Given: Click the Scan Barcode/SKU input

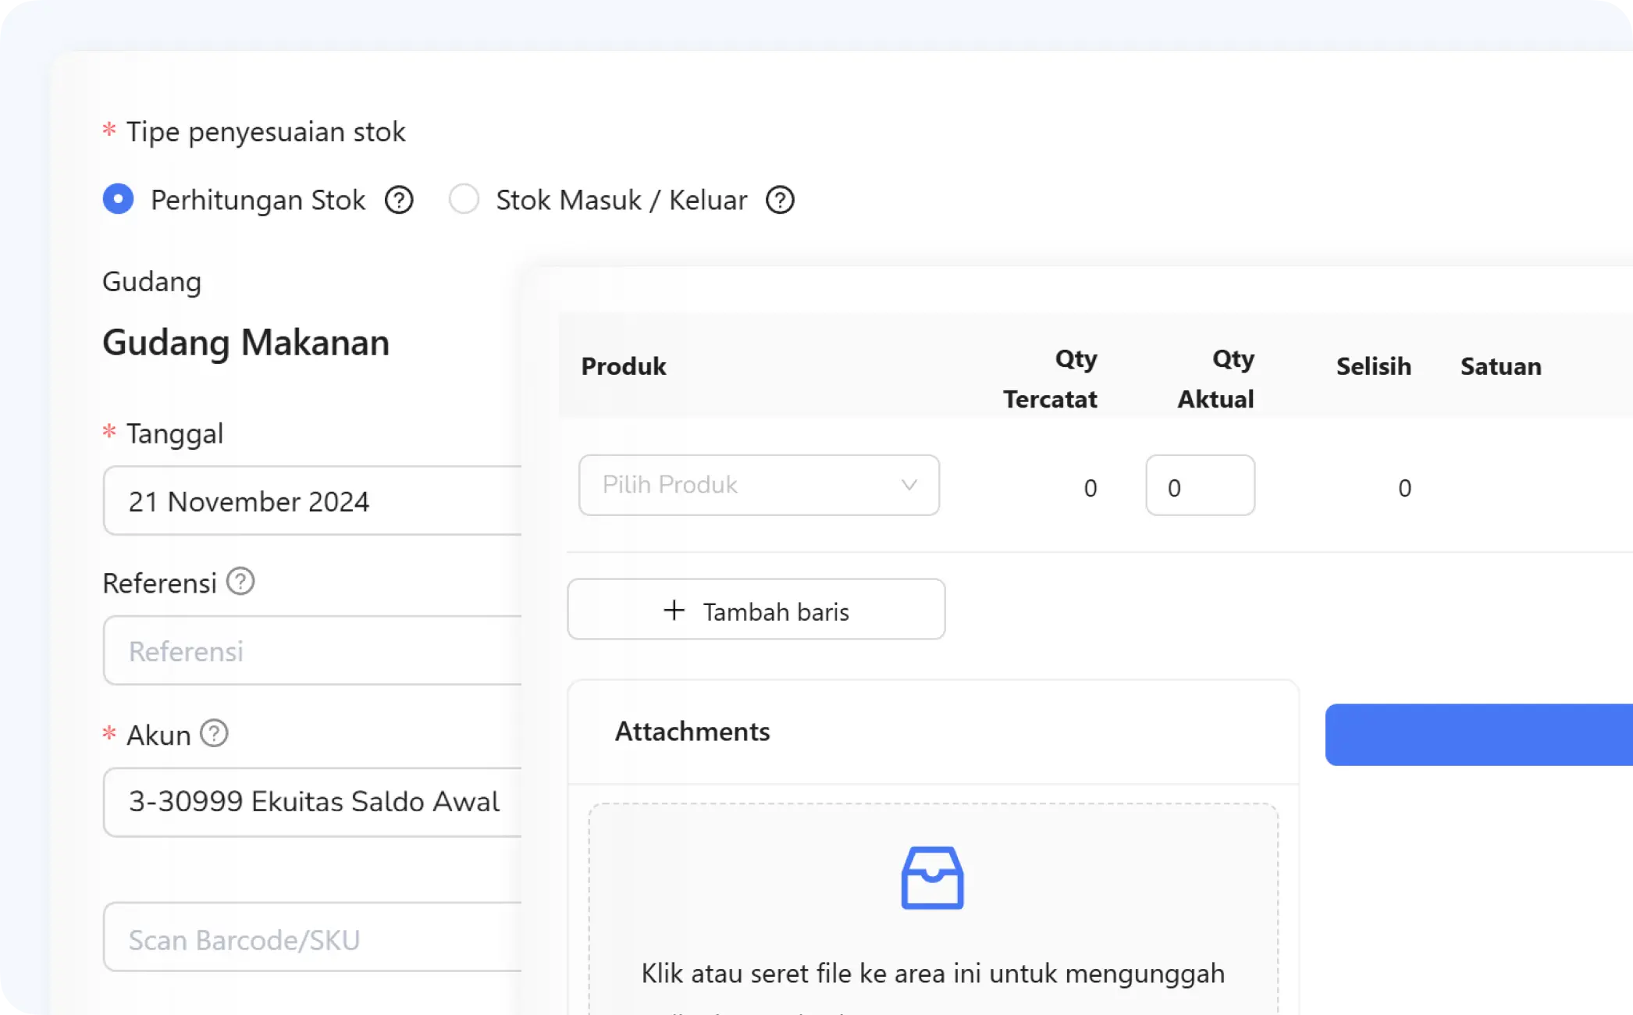Looking at the screenshot, I should point(312,937).
